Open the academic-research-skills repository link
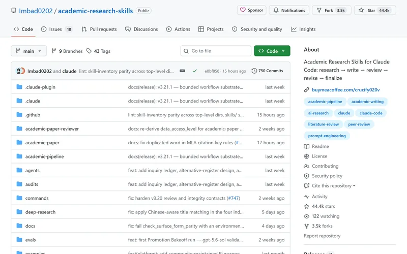This screenshot has width=407, height=254. (95, 11)
